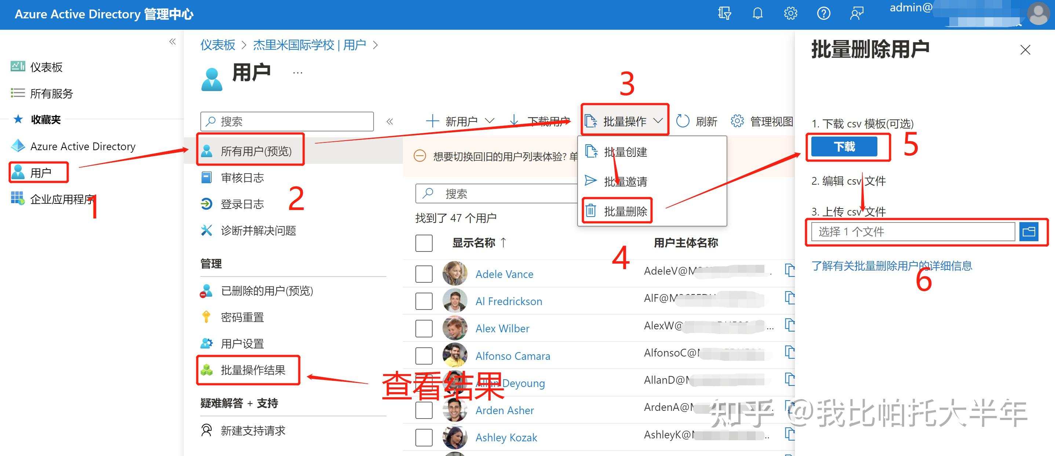Go to 杰里米国际学校 | 用户 breadcrumb
Screen dimensions: 1055x456
309,45
